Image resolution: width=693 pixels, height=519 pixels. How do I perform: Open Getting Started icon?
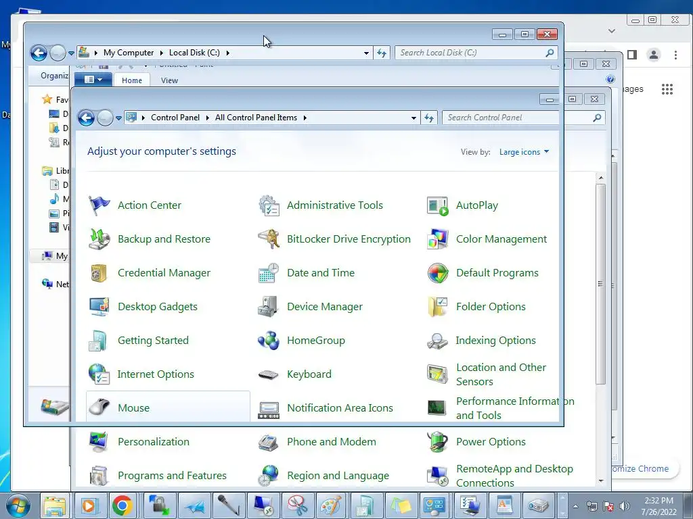click(x=99, y=341)
